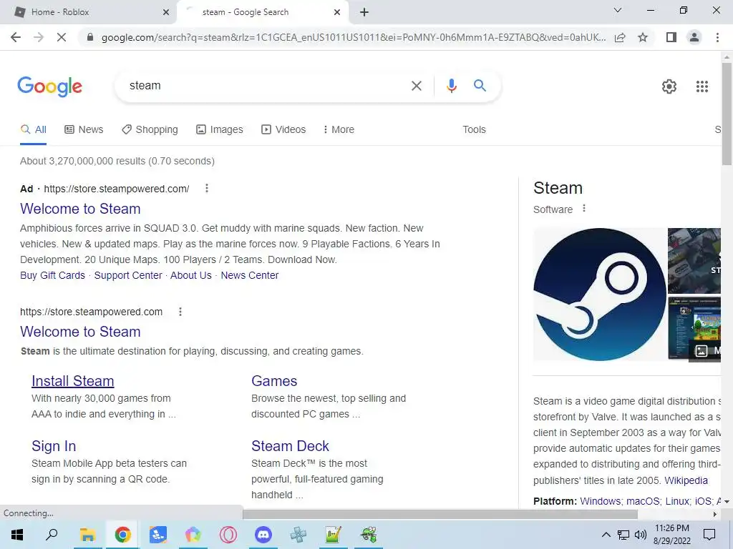Close the Home - Roblox tab
Viewport: 733px width, 549px height.
[x=166, y=12]
